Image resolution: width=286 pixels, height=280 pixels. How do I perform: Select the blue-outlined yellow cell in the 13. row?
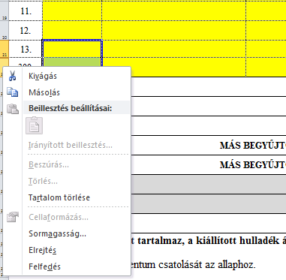pos(72,49)
